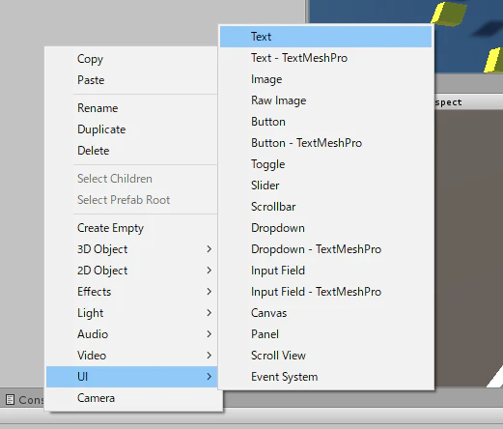
Task: Expand the arrow beside Audio
Action: click(x=210, y=334)
